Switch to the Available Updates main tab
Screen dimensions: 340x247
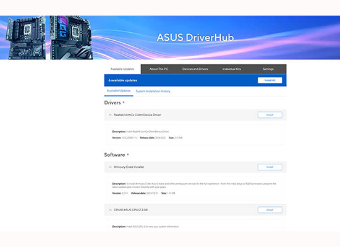[x=122, y=69]
